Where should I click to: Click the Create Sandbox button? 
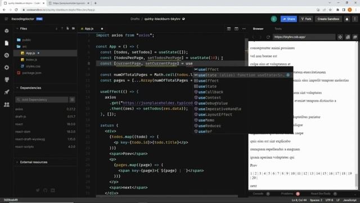tap(328, 19)
